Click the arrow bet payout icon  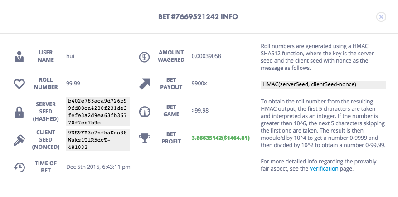coord(145,84)
